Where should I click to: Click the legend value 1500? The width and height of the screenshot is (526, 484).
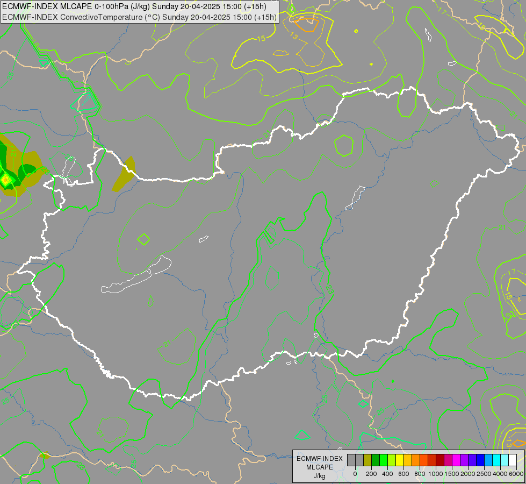[x=452, y=474]
